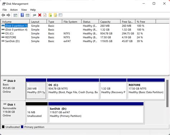The image size is (170, 135).
Task: Open the Action menu
Action: tap(14, 10)
